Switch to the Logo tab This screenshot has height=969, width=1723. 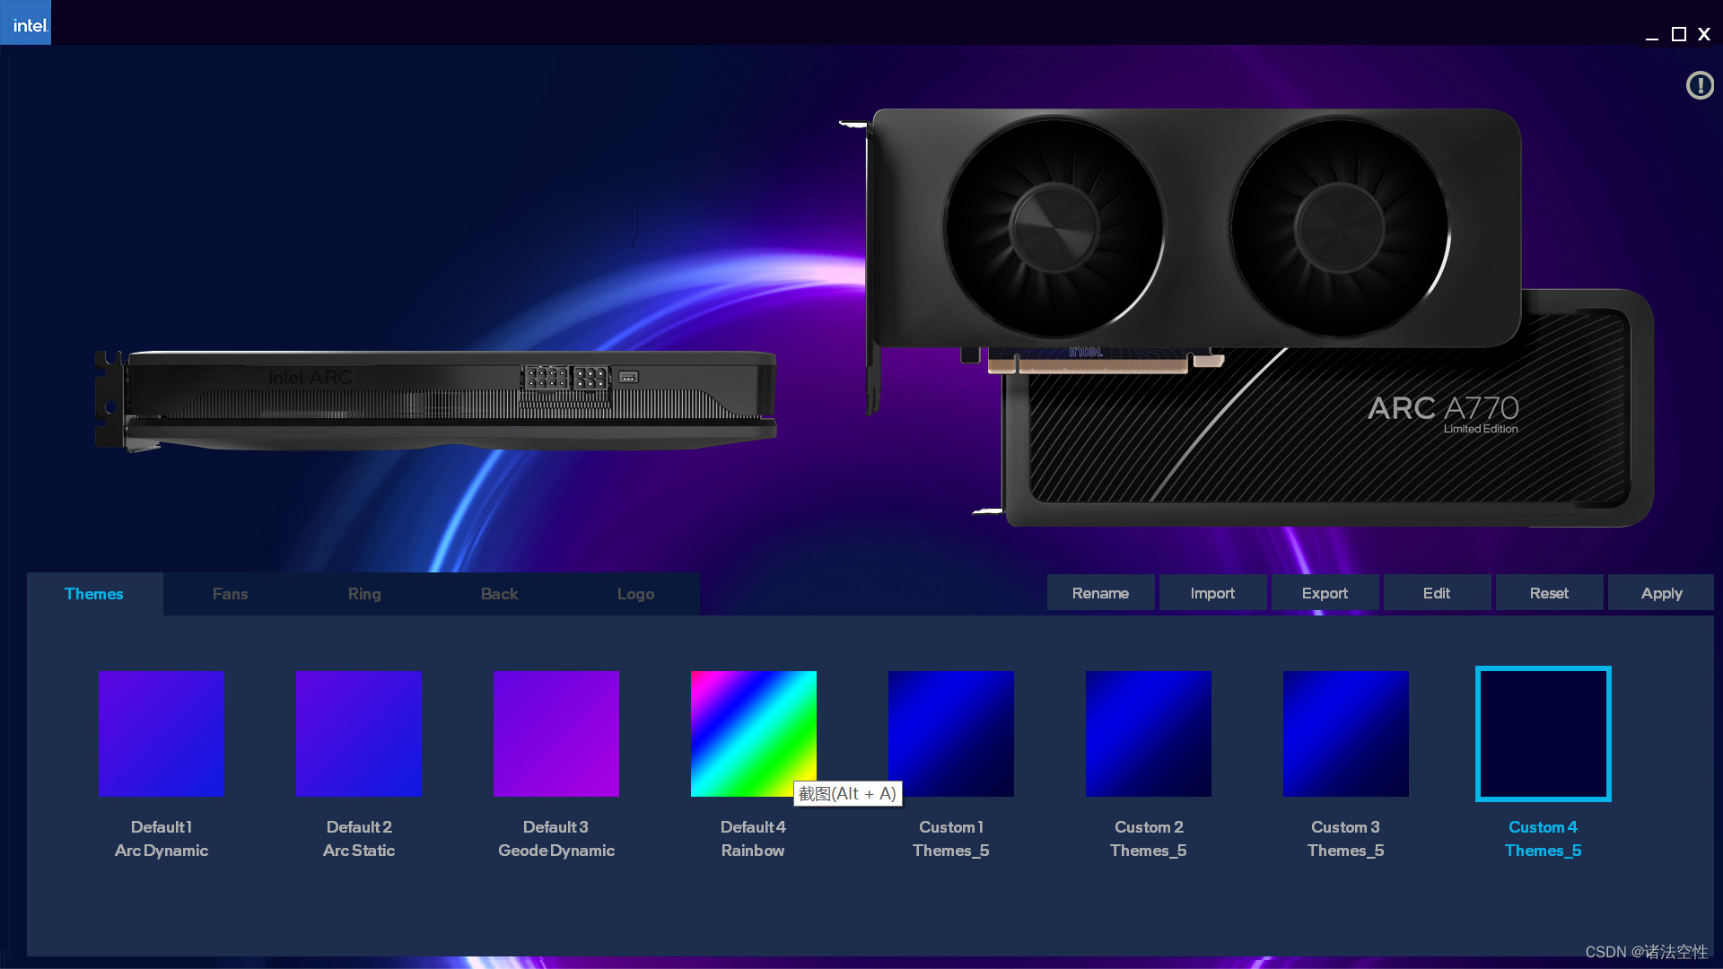(635, 594)
